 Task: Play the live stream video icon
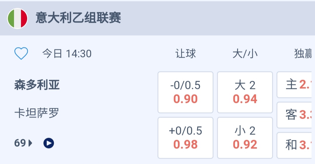pos(49,143)
